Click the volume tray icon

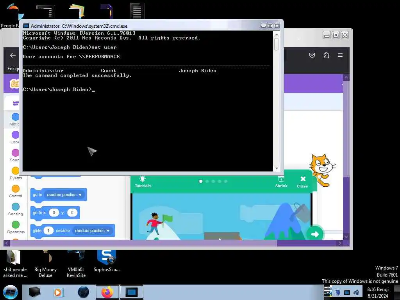[356, 292]
